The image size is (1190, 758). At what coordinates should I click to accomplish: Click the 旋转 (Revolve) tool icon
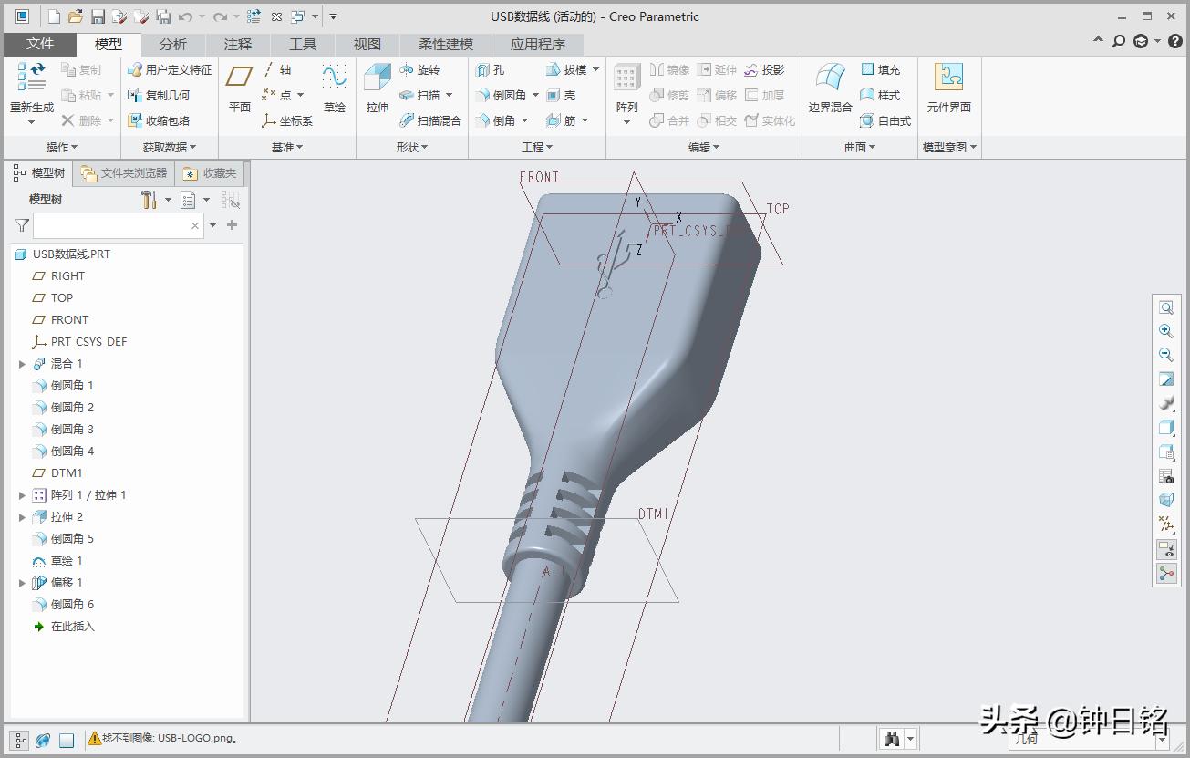point(407,70)
